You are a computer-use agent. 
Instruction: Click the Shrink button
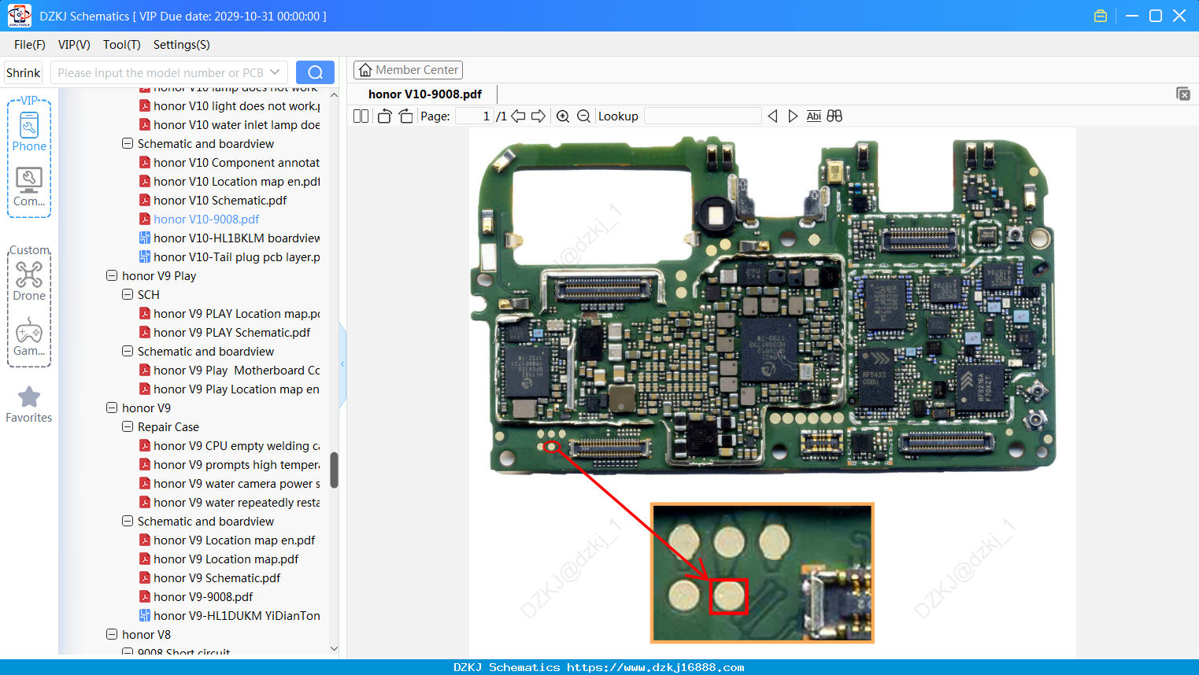pyautogui.click(x=24, y=72)
